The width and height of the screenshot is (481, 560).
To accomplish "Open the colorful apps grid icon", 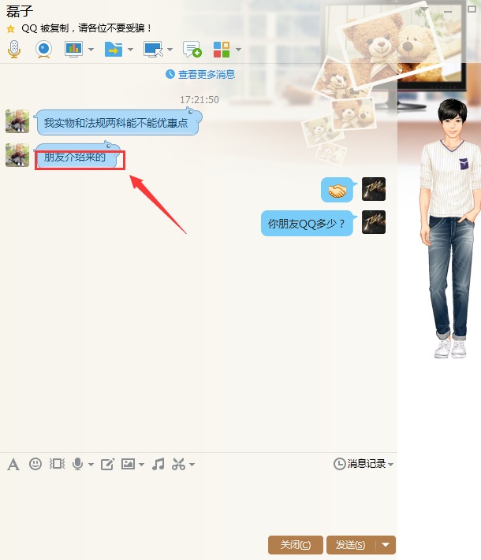I will tap(222, 50).
